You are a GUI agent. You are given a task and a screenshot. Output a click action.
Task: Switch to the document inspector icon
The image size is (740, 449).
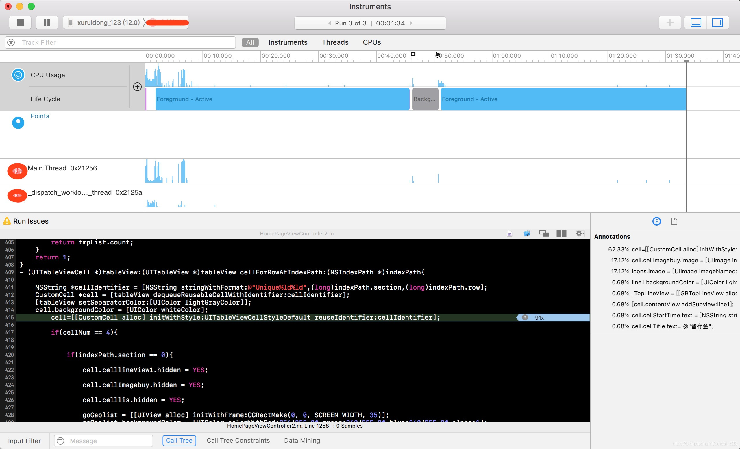[x=674, y=222]
